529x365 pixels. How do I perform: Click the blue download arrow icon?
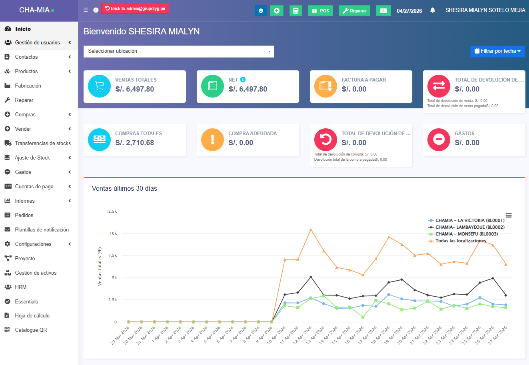[261, 11]
